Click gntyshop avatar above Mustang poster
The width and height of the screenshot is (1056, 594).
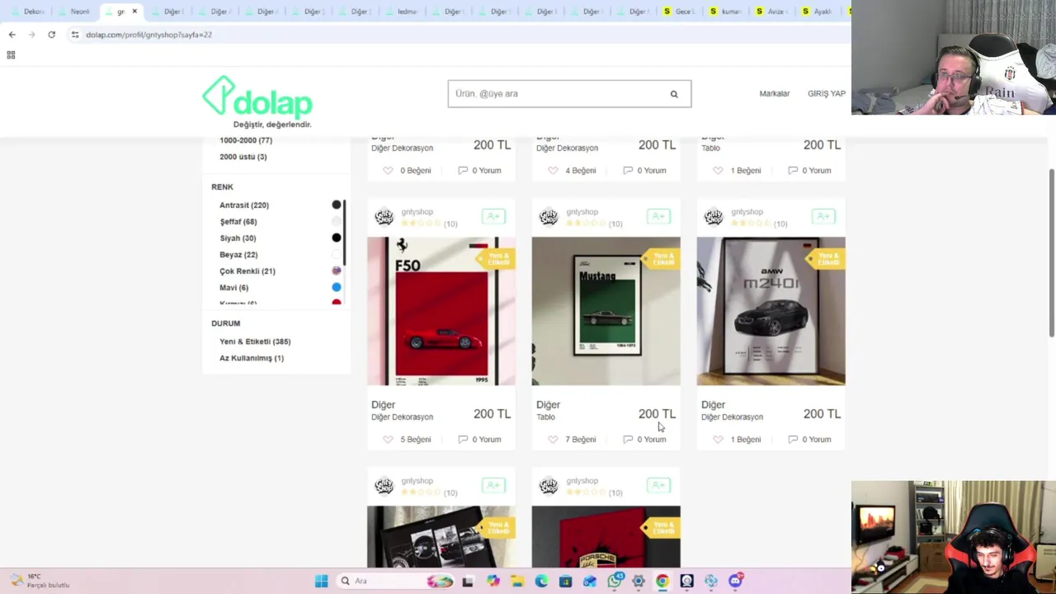549,217
